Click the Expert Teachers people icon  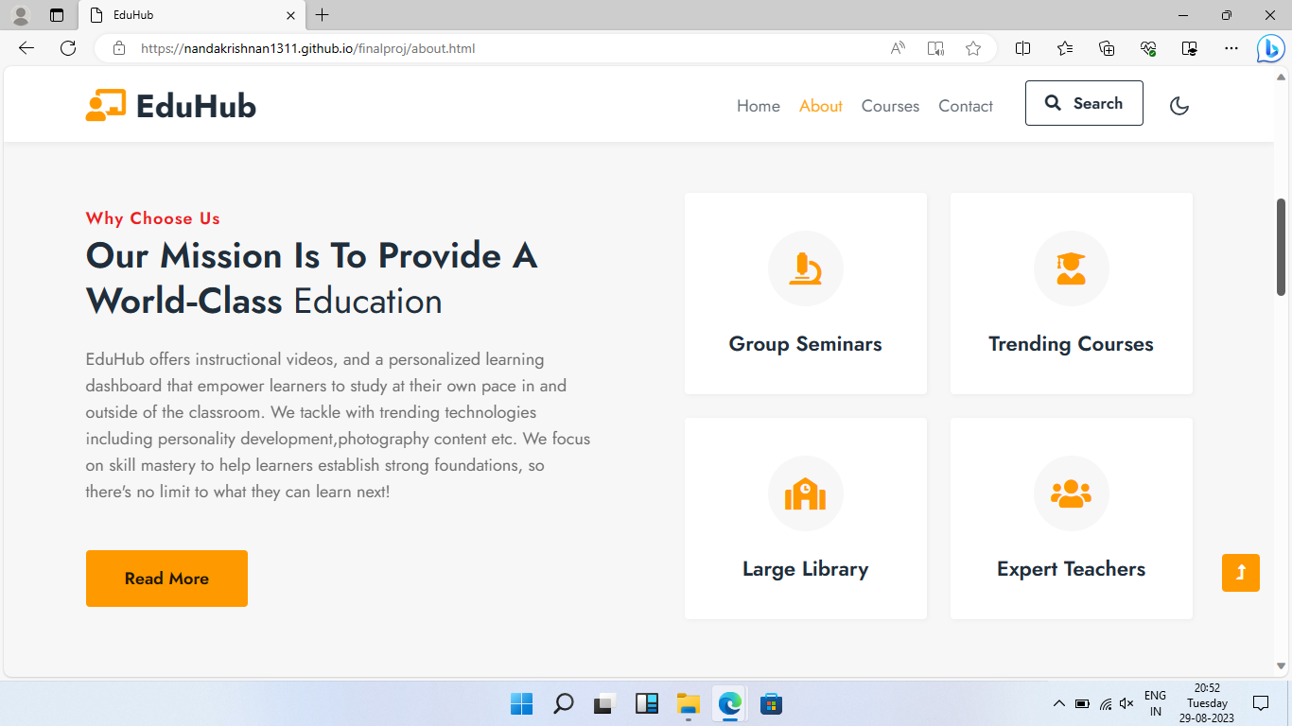point(1071,493)
